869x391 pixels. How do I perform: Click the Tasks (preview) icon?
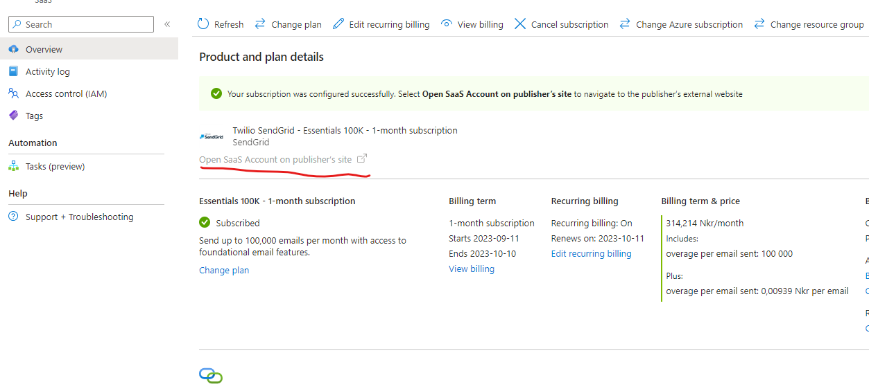pyautogui.click(x=13, y=166)
